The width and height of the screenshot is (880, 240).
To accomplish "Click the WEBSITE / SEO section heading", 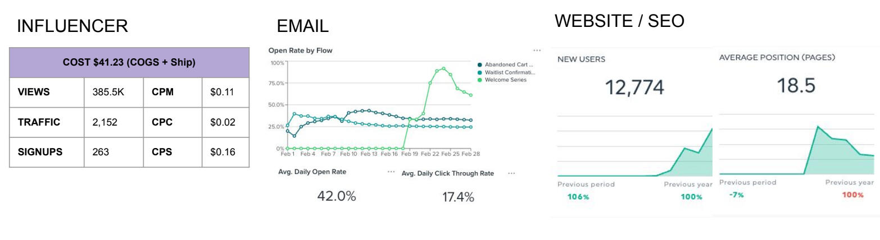I will 619,21.
